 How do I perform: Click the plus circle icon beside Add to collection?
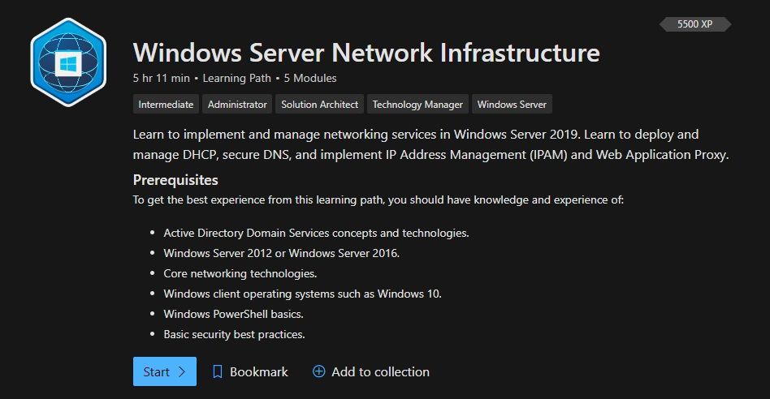[x=318, y=371]
